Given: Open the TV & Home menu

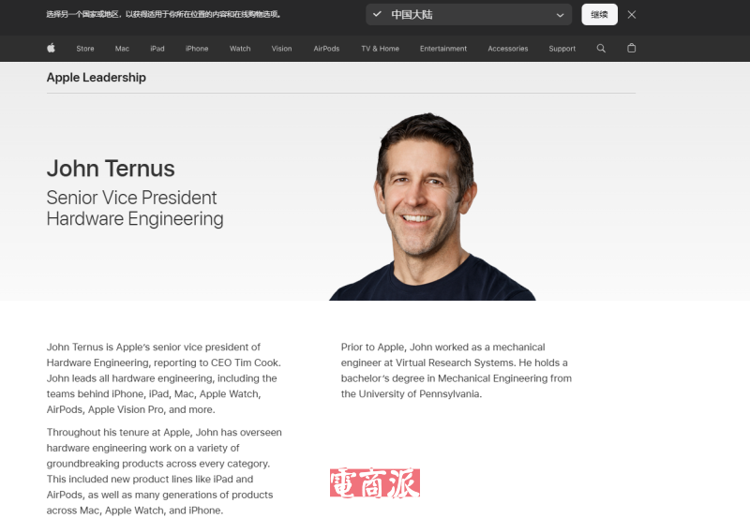Looking at the screenshot, I should pyautogui.click(x=380, y=49).
